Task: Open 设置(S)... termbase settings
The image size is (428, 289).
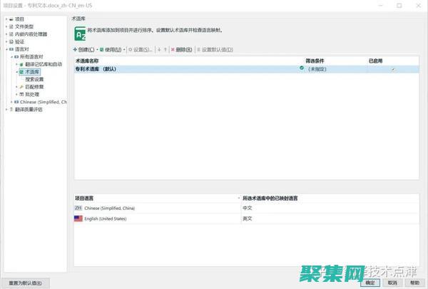Action: (141, 50)
